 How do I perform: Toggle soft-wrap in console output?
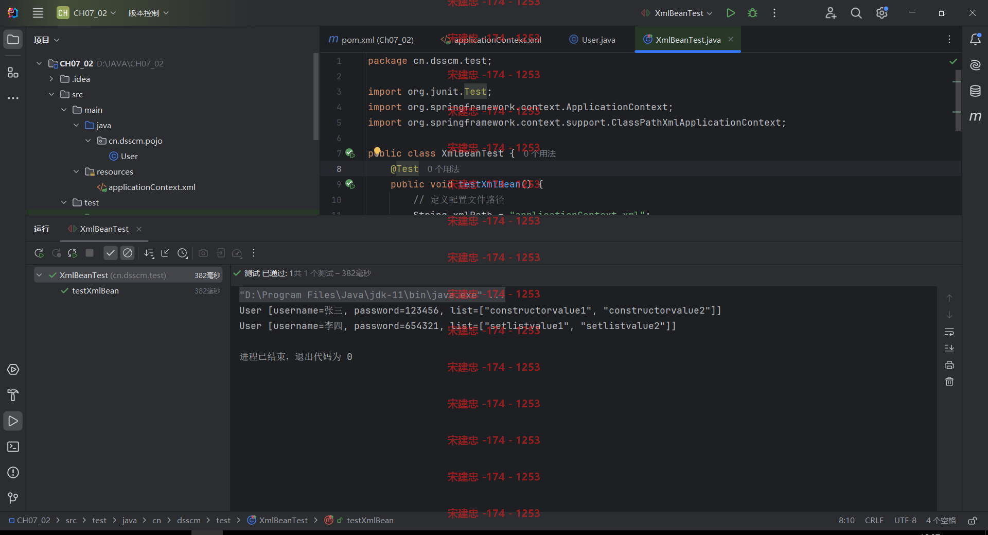coord(949,332)
